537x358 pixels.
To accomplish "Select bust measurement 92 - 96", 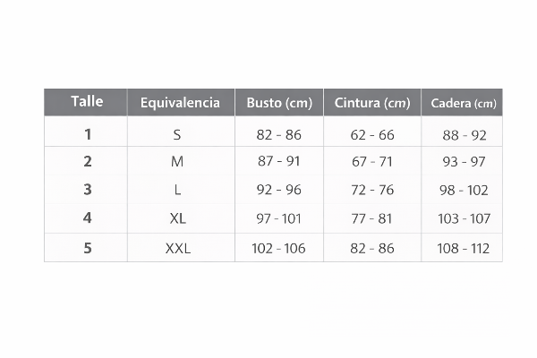I will pyautogui.click(x=279, y=190).
